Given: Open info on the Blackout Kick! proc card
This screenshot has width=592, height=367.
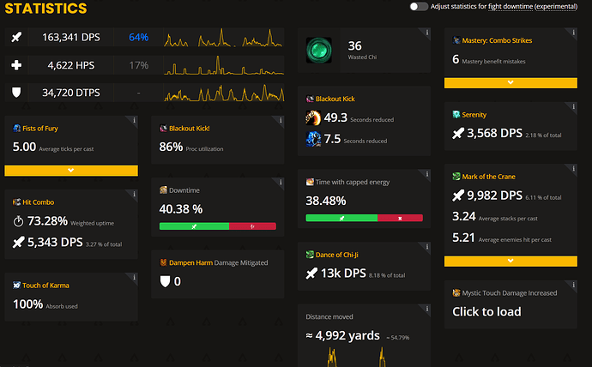Looking at the screenshot, I should tap(281, 120).
